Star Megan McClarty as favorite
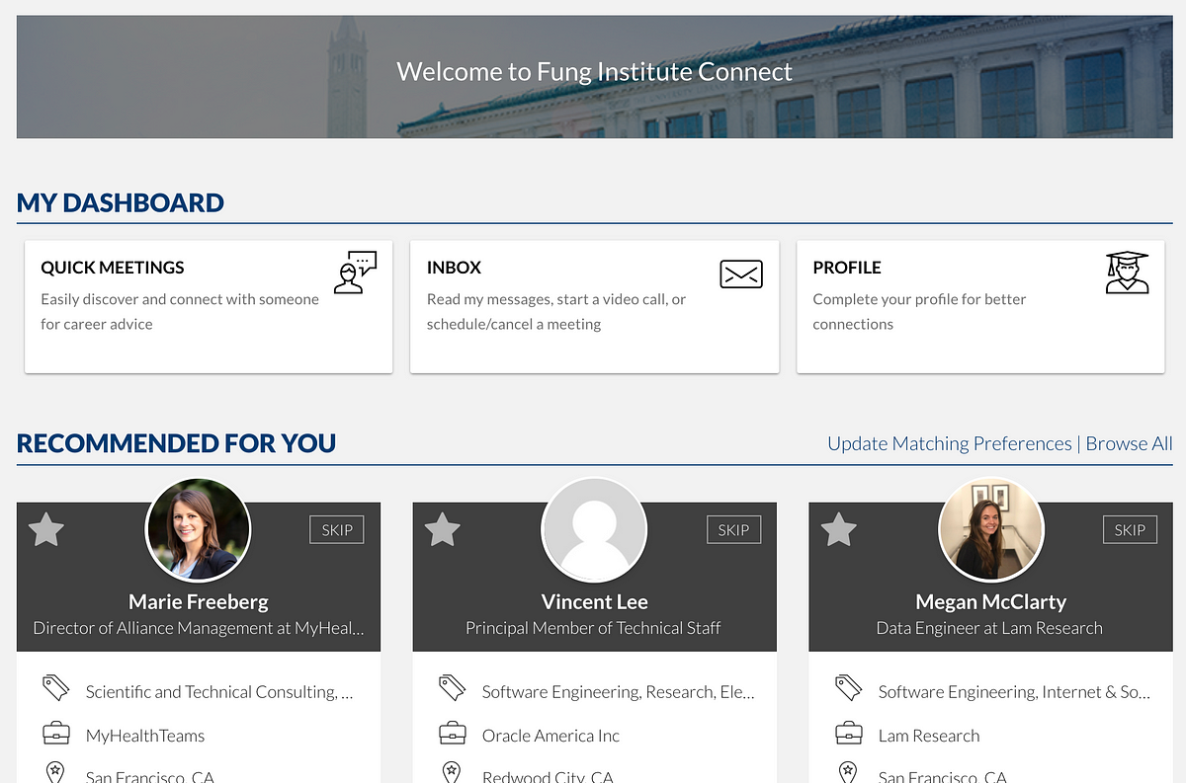The width and height of the screenshot is (1186, 783). pos(838,530)
